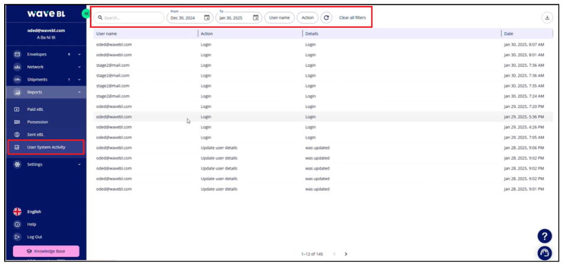Image resolution: width=564 pixels, height=264 pixels.
Task: Collapse the sidebar with the green arrow button
Action: pyautogui.click(x=86, y=14)
